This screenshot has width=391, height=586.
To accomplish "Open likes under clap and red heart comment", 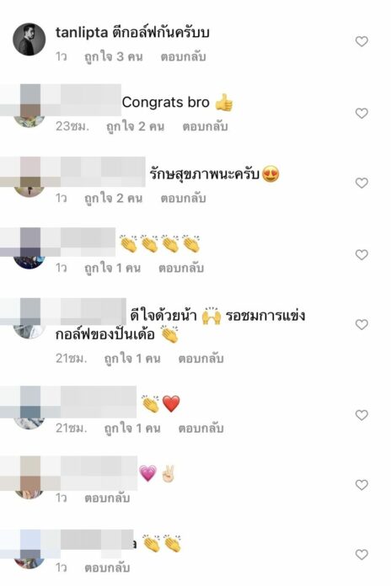I will click(132, 429).
